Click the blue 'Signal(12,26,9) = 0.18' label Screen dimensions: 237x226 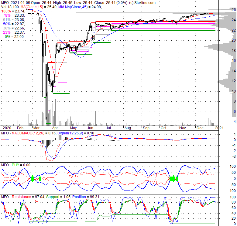click(76, 133)
